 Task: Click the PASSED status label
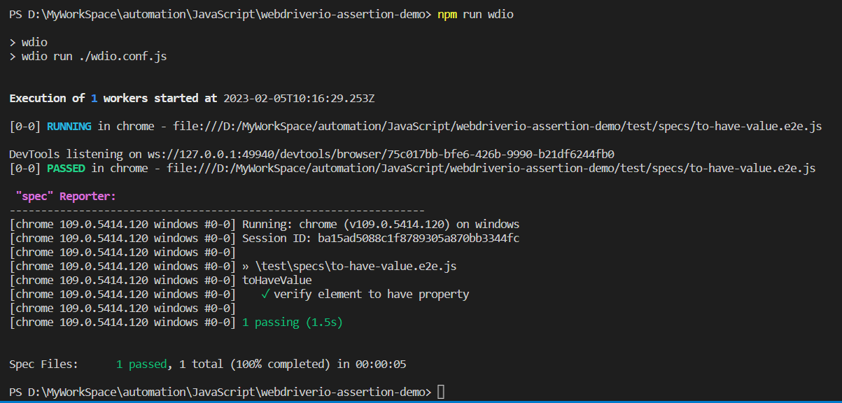(x=66, y=168)
